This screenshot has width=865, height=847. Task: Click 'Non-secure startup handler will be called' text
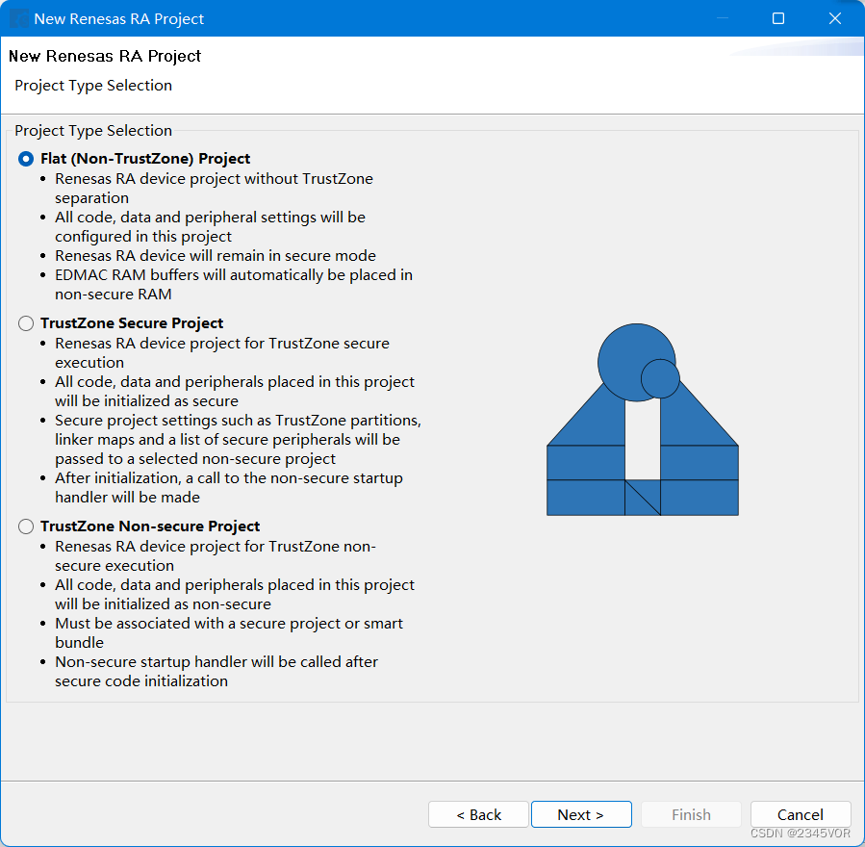click(x=216, y=662)
